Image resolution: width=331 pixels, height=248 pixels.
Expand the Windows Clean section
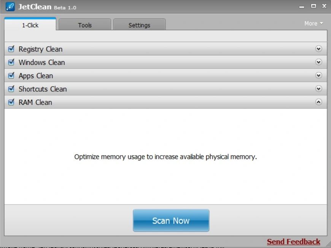coord(318,62)
